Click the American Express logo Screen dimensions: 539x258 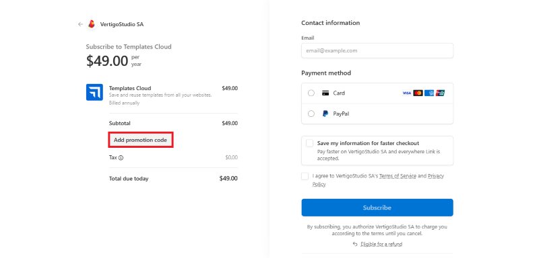429,93
